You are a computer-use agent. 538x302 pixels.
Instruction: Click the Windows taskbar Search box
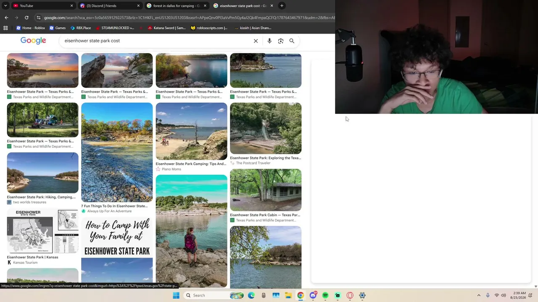click(214, 295)
